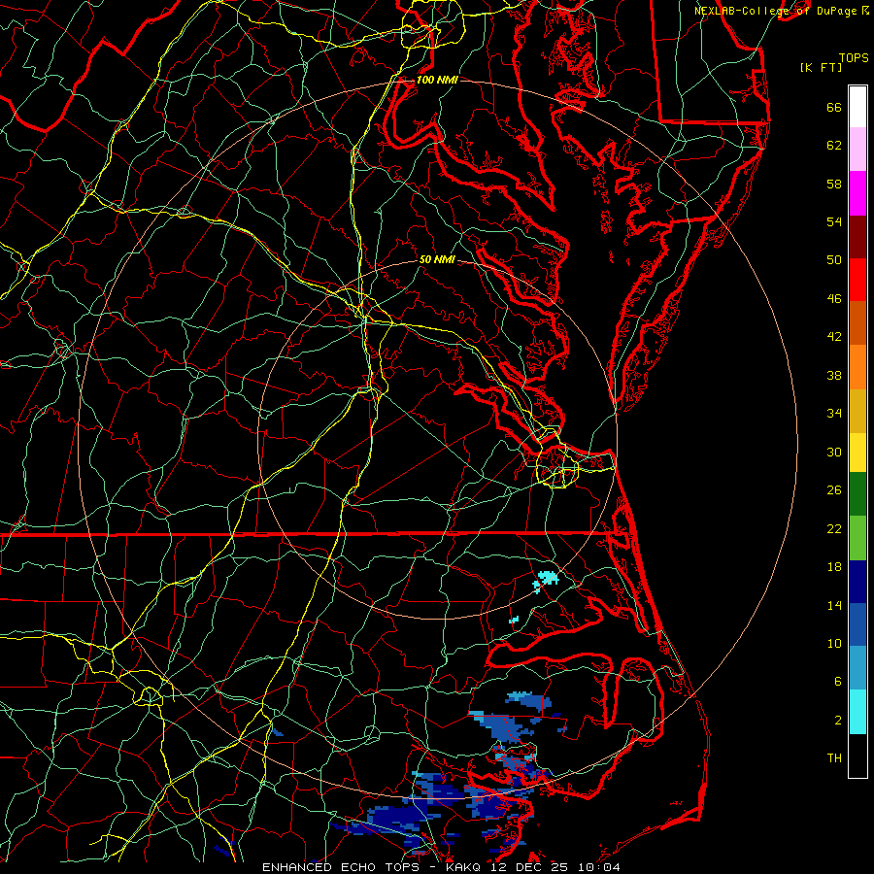Viewport: 874px width, 874px height.
Task: Click the navy 18 kft legend swatch
Action: (857, 582)
